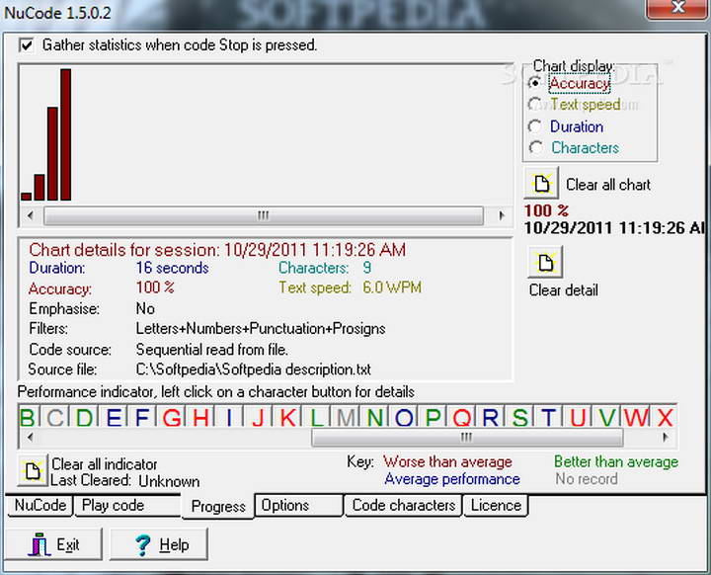Select the Accuracy chart display radio
This screenshot has width=711, height=575.
535,83
